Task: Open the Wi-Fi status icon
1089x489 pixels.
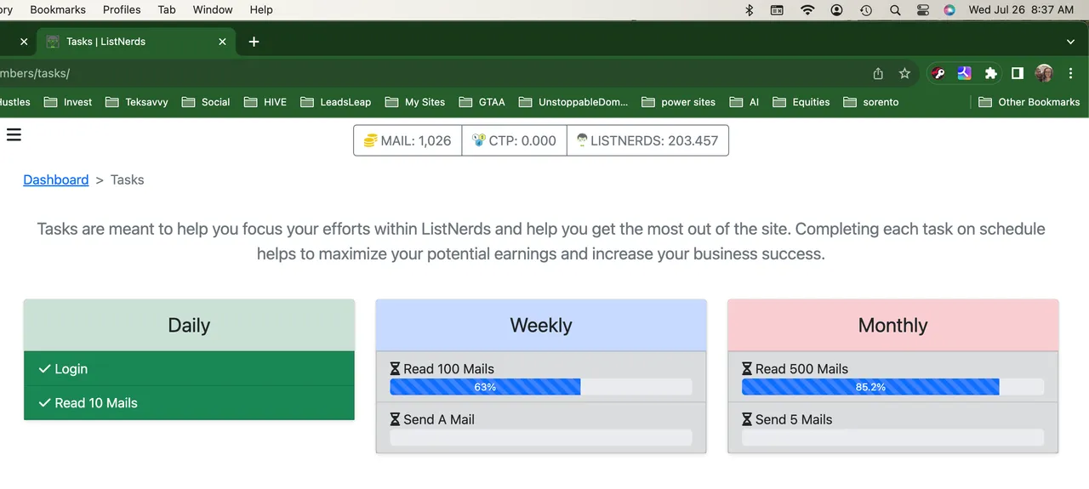Action: coord(807,10)
